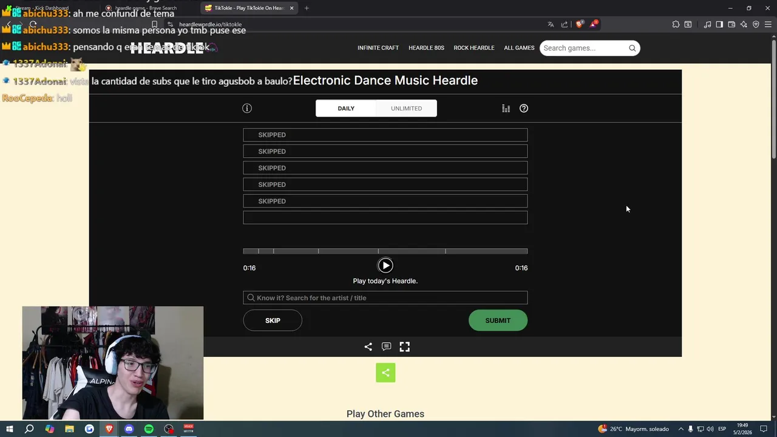Open the Windows Start menu
Image resolution: width=777 pixels, height=437 pixels.
point(9,429)
